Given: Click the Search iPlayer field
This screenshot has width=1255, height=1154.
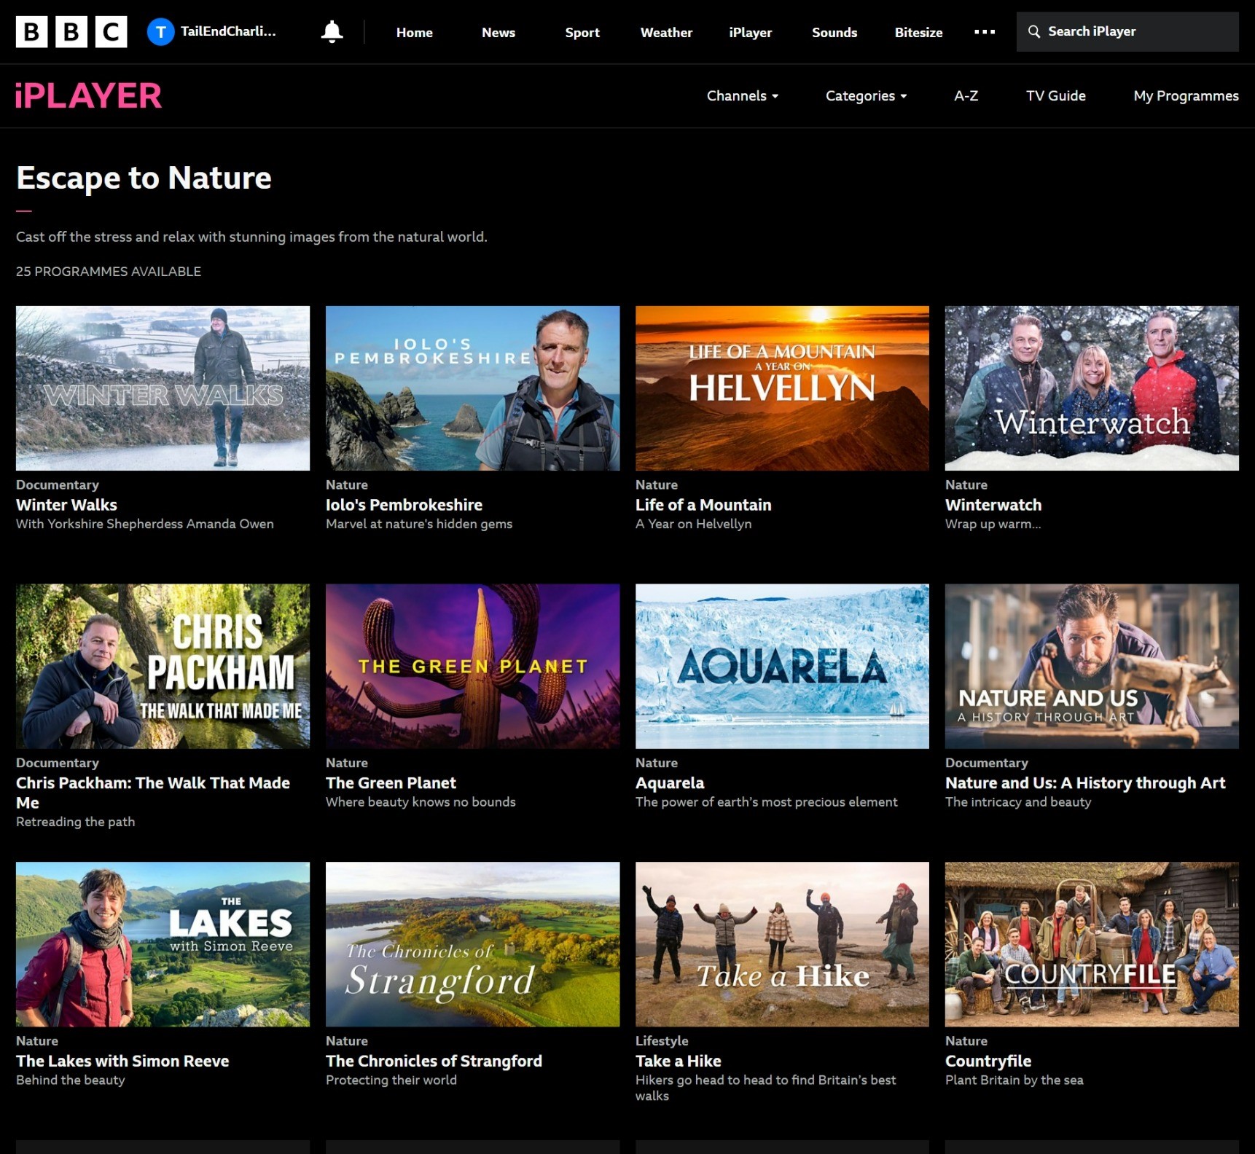Looking at the screenshot, I should coord(1127,31).
